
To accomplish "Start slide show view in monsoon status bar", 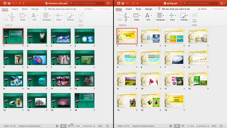I will 69,126.
